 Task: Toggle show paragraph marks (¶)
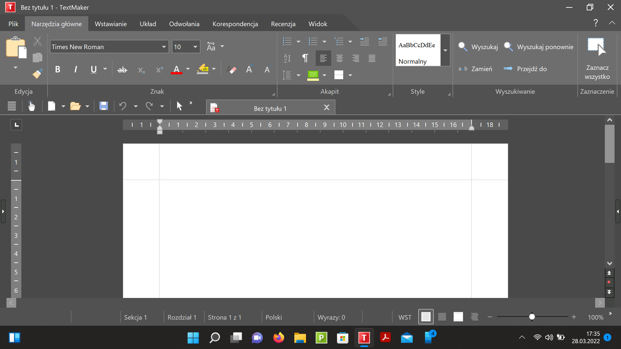pos(305,58)
